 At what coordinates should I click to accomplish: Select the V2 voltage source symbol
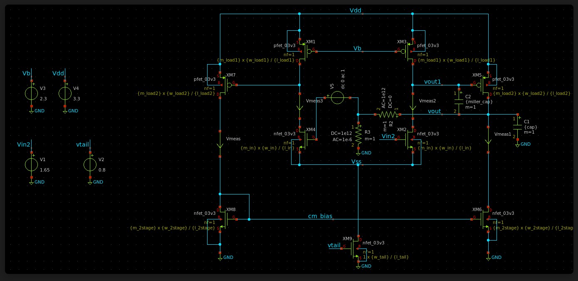click(x=90, y=165)
